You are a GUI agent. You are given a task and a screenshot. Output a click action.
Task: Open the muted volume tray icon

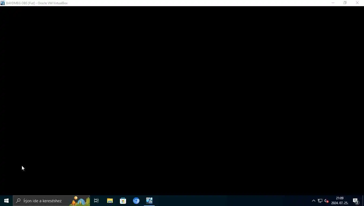tap(327, 201)
